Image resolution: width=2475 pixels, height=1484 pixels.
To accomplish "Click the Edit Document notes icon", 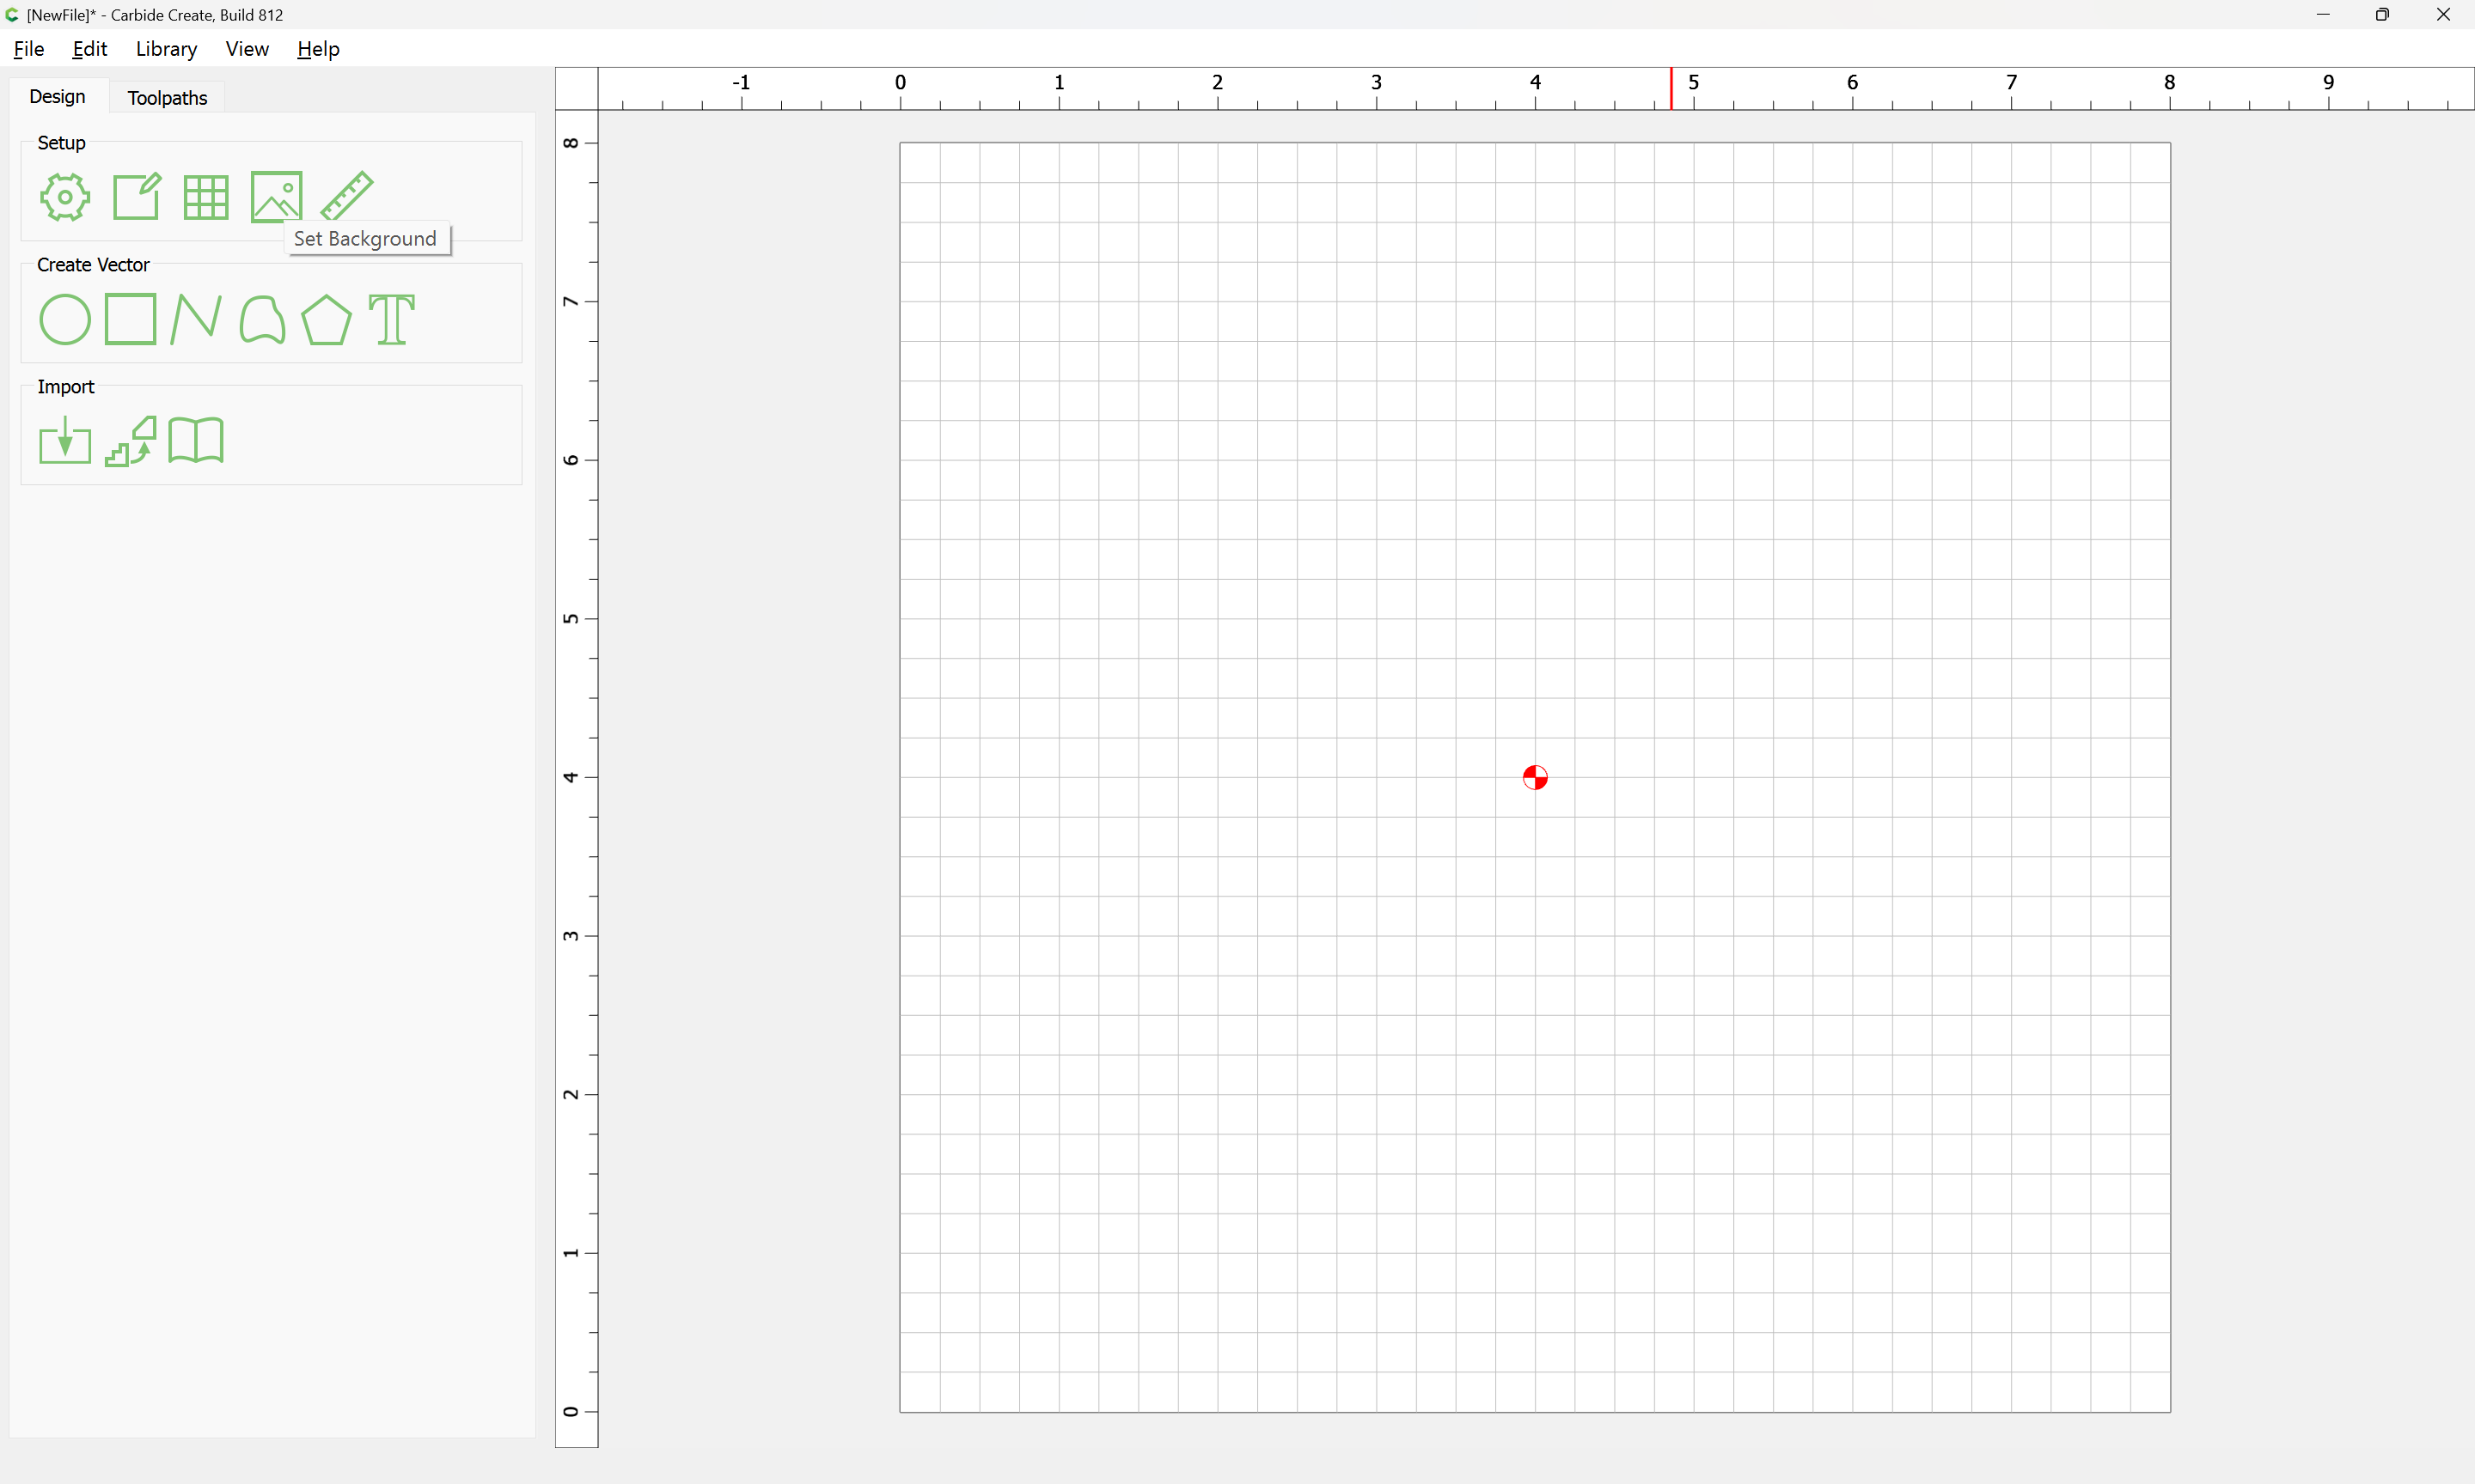I will pos(136,196).
